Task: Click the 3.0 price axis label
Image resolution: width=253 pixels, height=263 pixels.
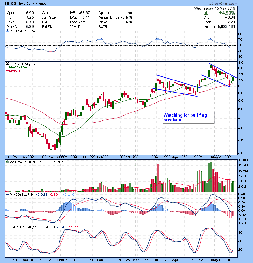Action: (240, 153)
